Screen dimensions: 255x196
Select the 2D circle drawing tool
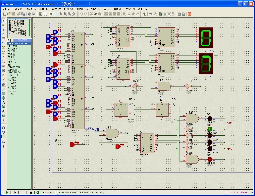(x=4, y=98)
